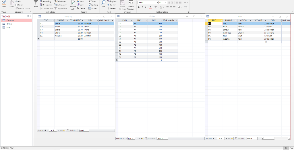This screenshot has height=150, width=294.
Task: Click the CNO column header in Company table
Action: (47, 20)
